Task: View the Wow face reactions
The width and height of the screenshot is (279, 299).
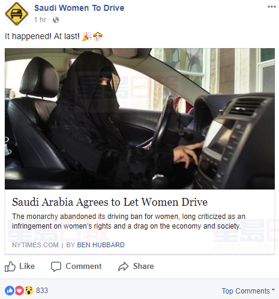Action: (x=29, y=291)
